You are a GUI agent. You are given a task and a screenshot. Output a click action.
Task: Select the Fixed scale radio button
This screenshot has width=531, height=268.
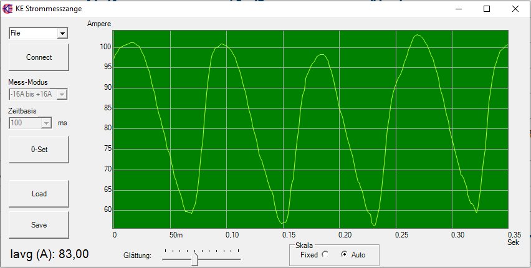(x=325, y=254)
